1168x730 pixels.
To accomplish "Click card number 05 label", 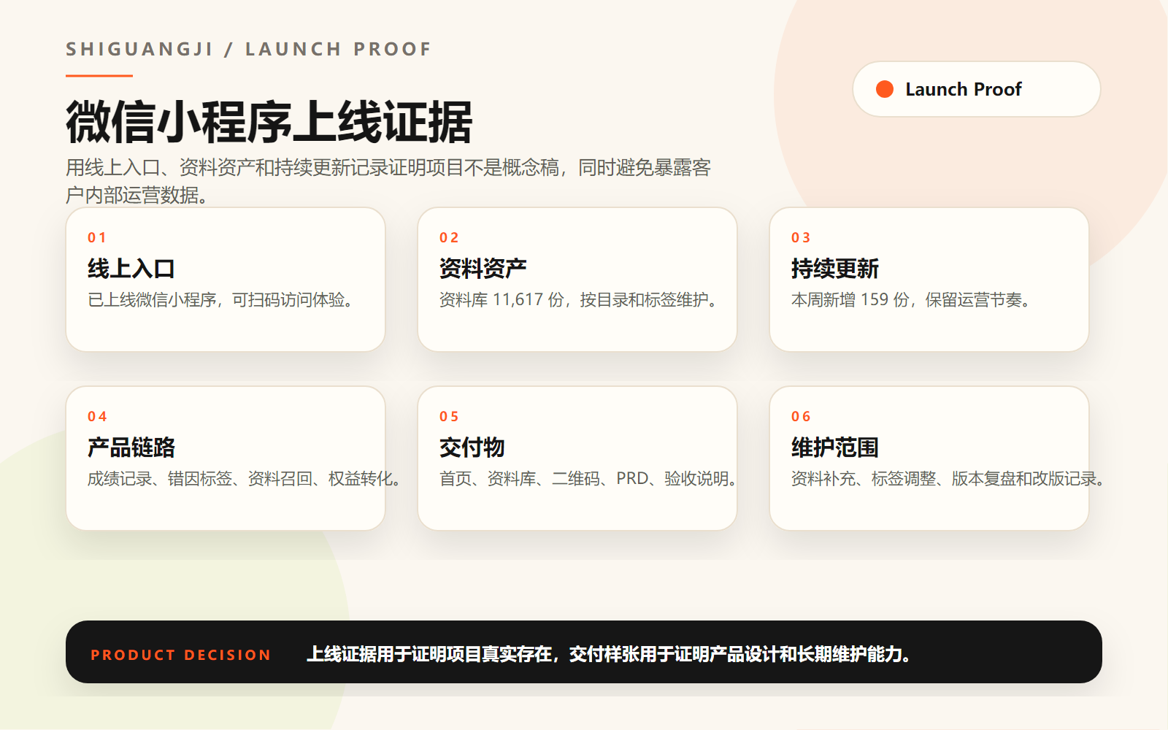I will coord(449,416).
